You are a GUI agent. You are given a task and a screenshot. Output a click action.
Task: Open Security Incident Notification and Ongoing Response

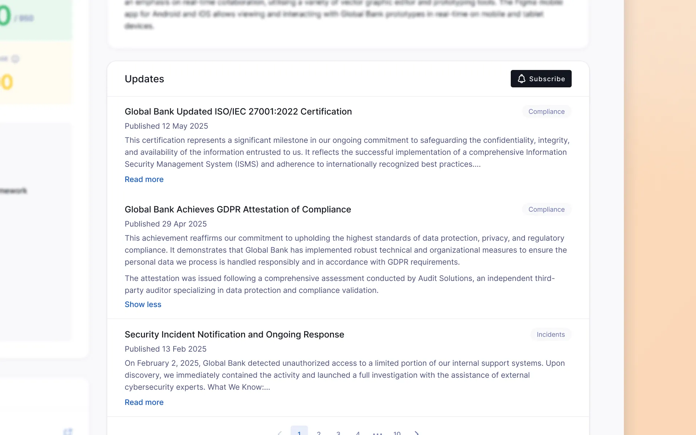point(234,335)
